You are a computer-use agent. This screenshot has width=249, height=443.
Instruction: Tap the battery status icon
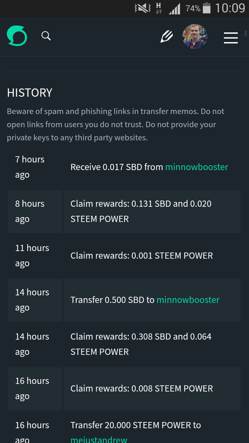pos(207,8)
